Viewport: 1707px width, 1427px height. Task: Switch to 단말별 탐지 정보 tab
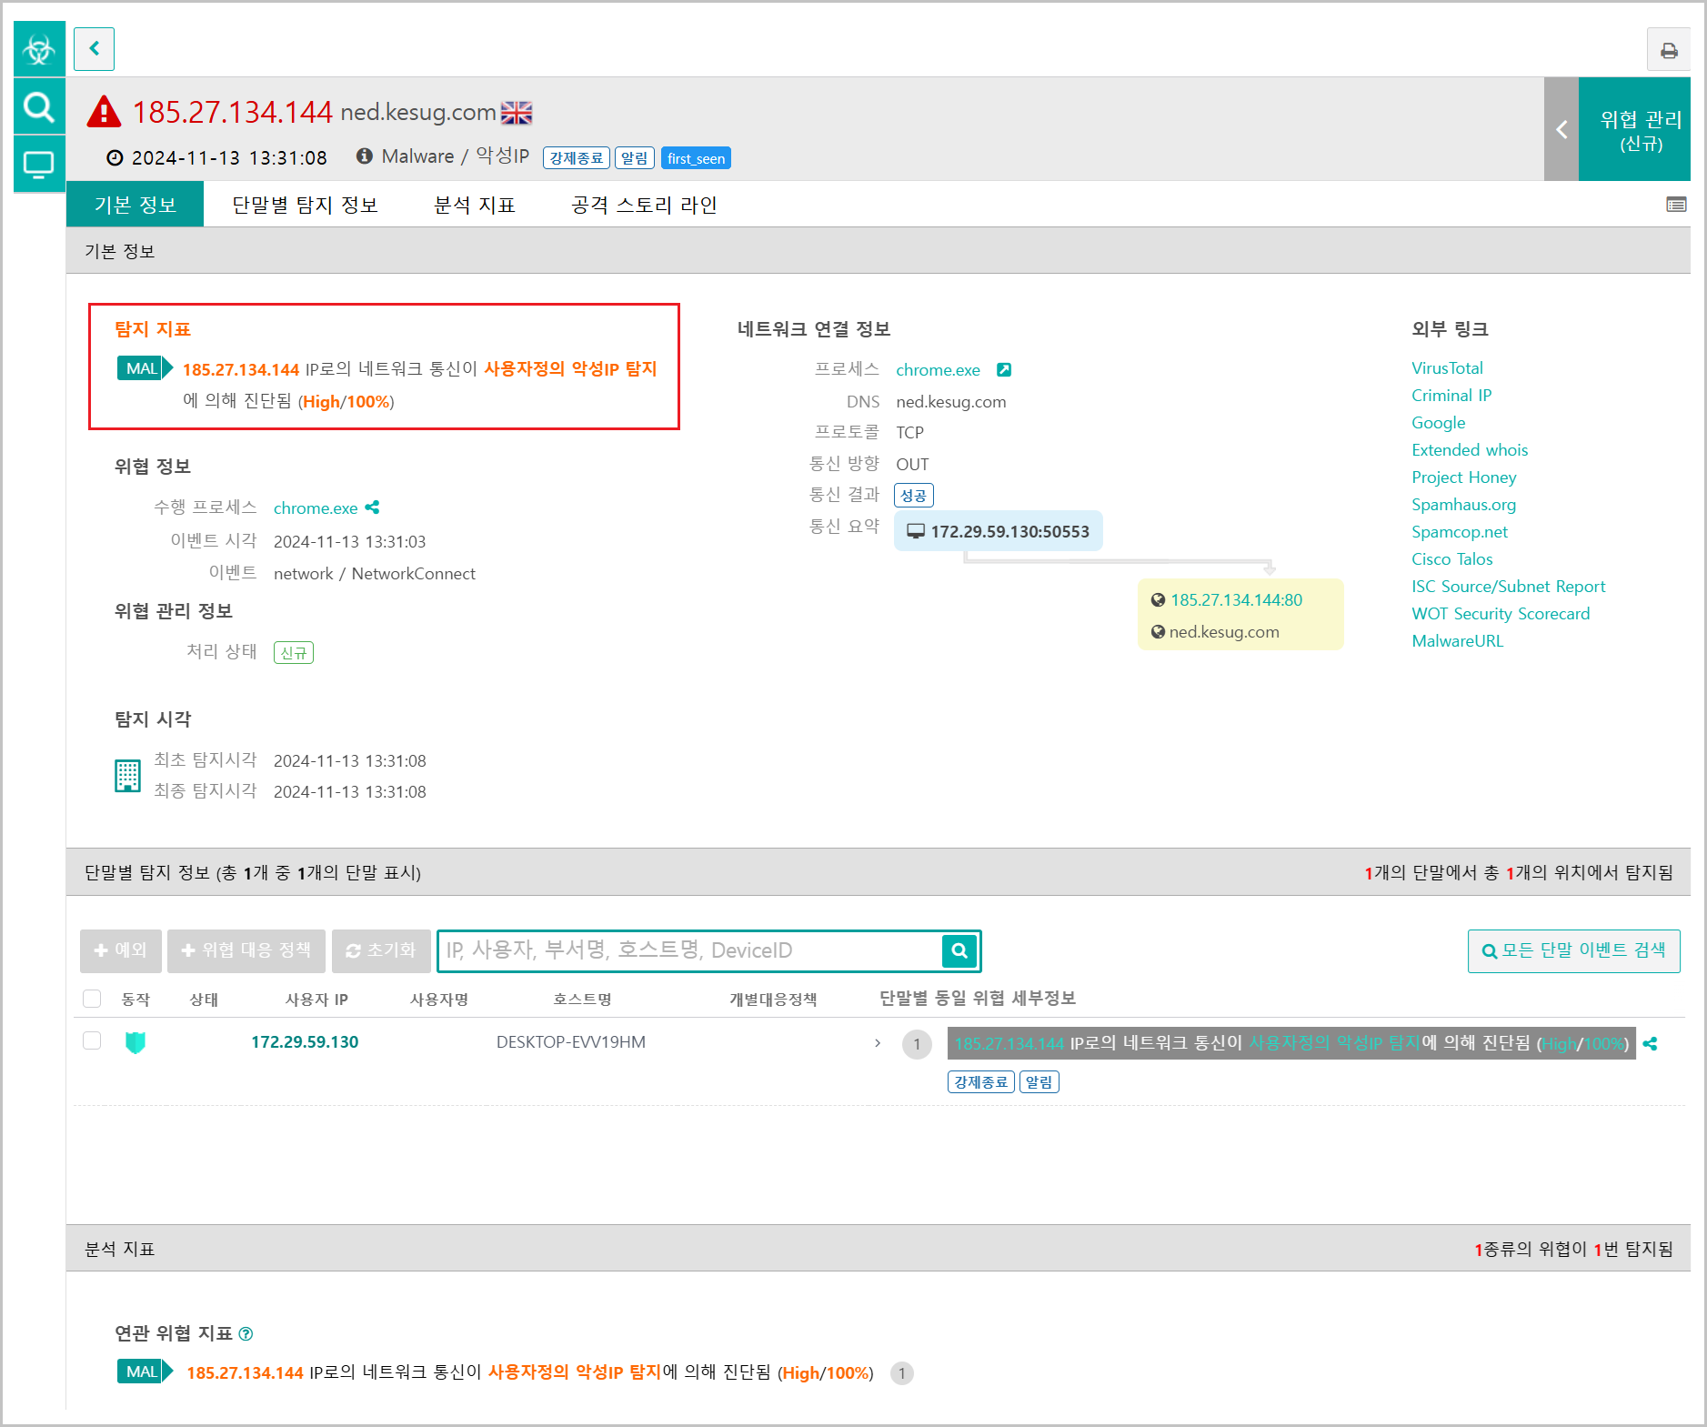coord(306,205)
